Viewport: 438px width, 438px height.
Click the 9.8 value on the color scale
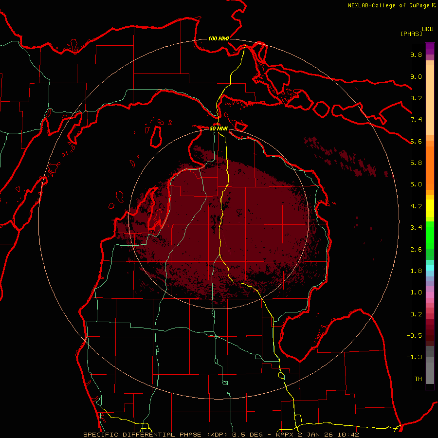pyautogui.click(x=416, y=55)
